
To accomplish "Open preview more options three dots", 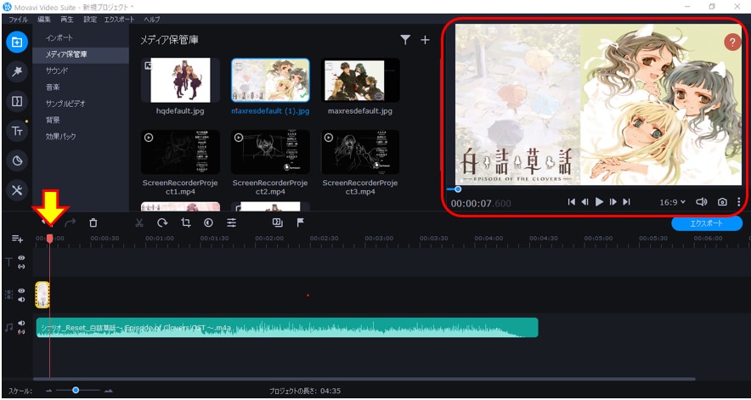I will click(x=739, y=202).
